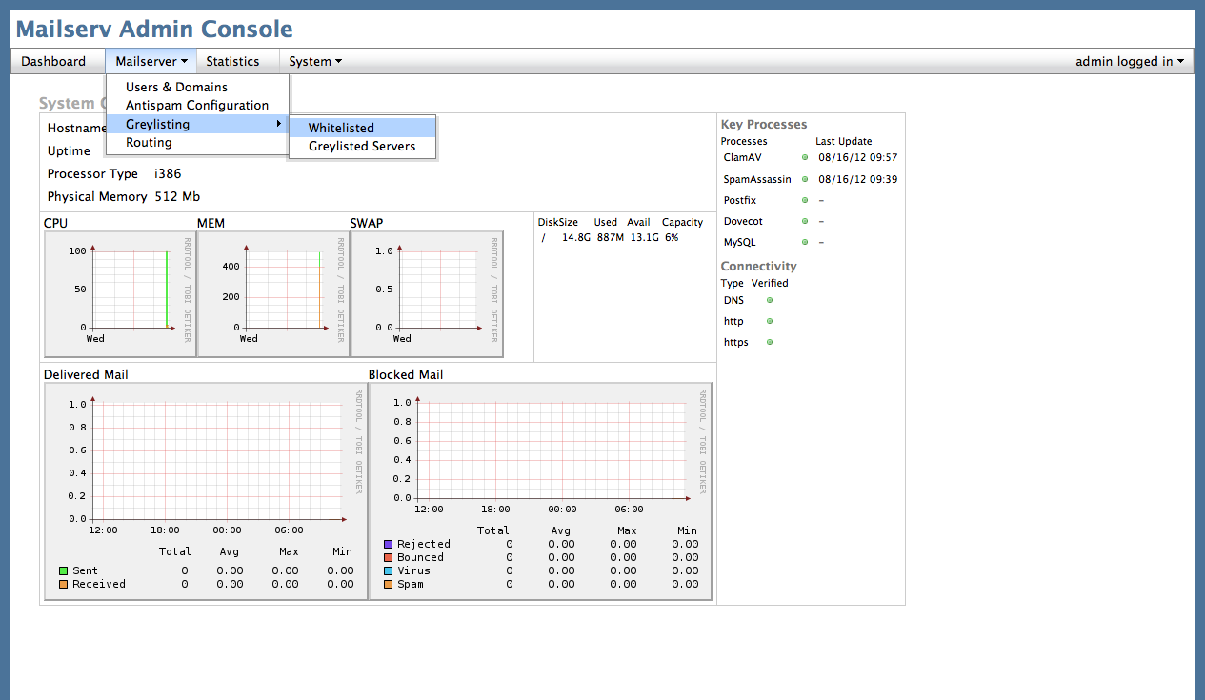The height and width of the screenshot is (700, 1205).
Task: Click Postfix green status indicator
Action: pos(805,200)
